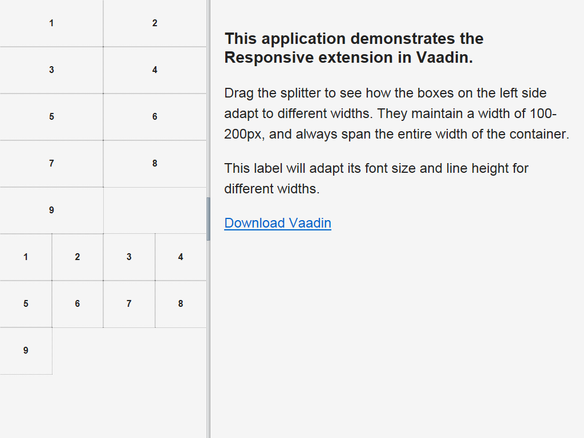Click the splitter handle between the panels

coord(209,219)
